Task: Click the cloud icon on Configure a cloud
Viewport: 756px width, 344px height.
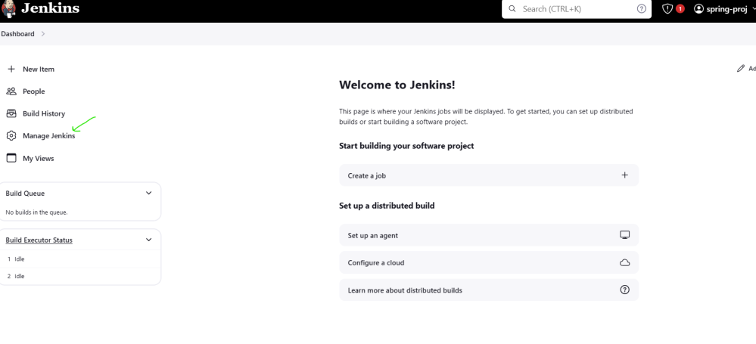Action: [624, 262]
